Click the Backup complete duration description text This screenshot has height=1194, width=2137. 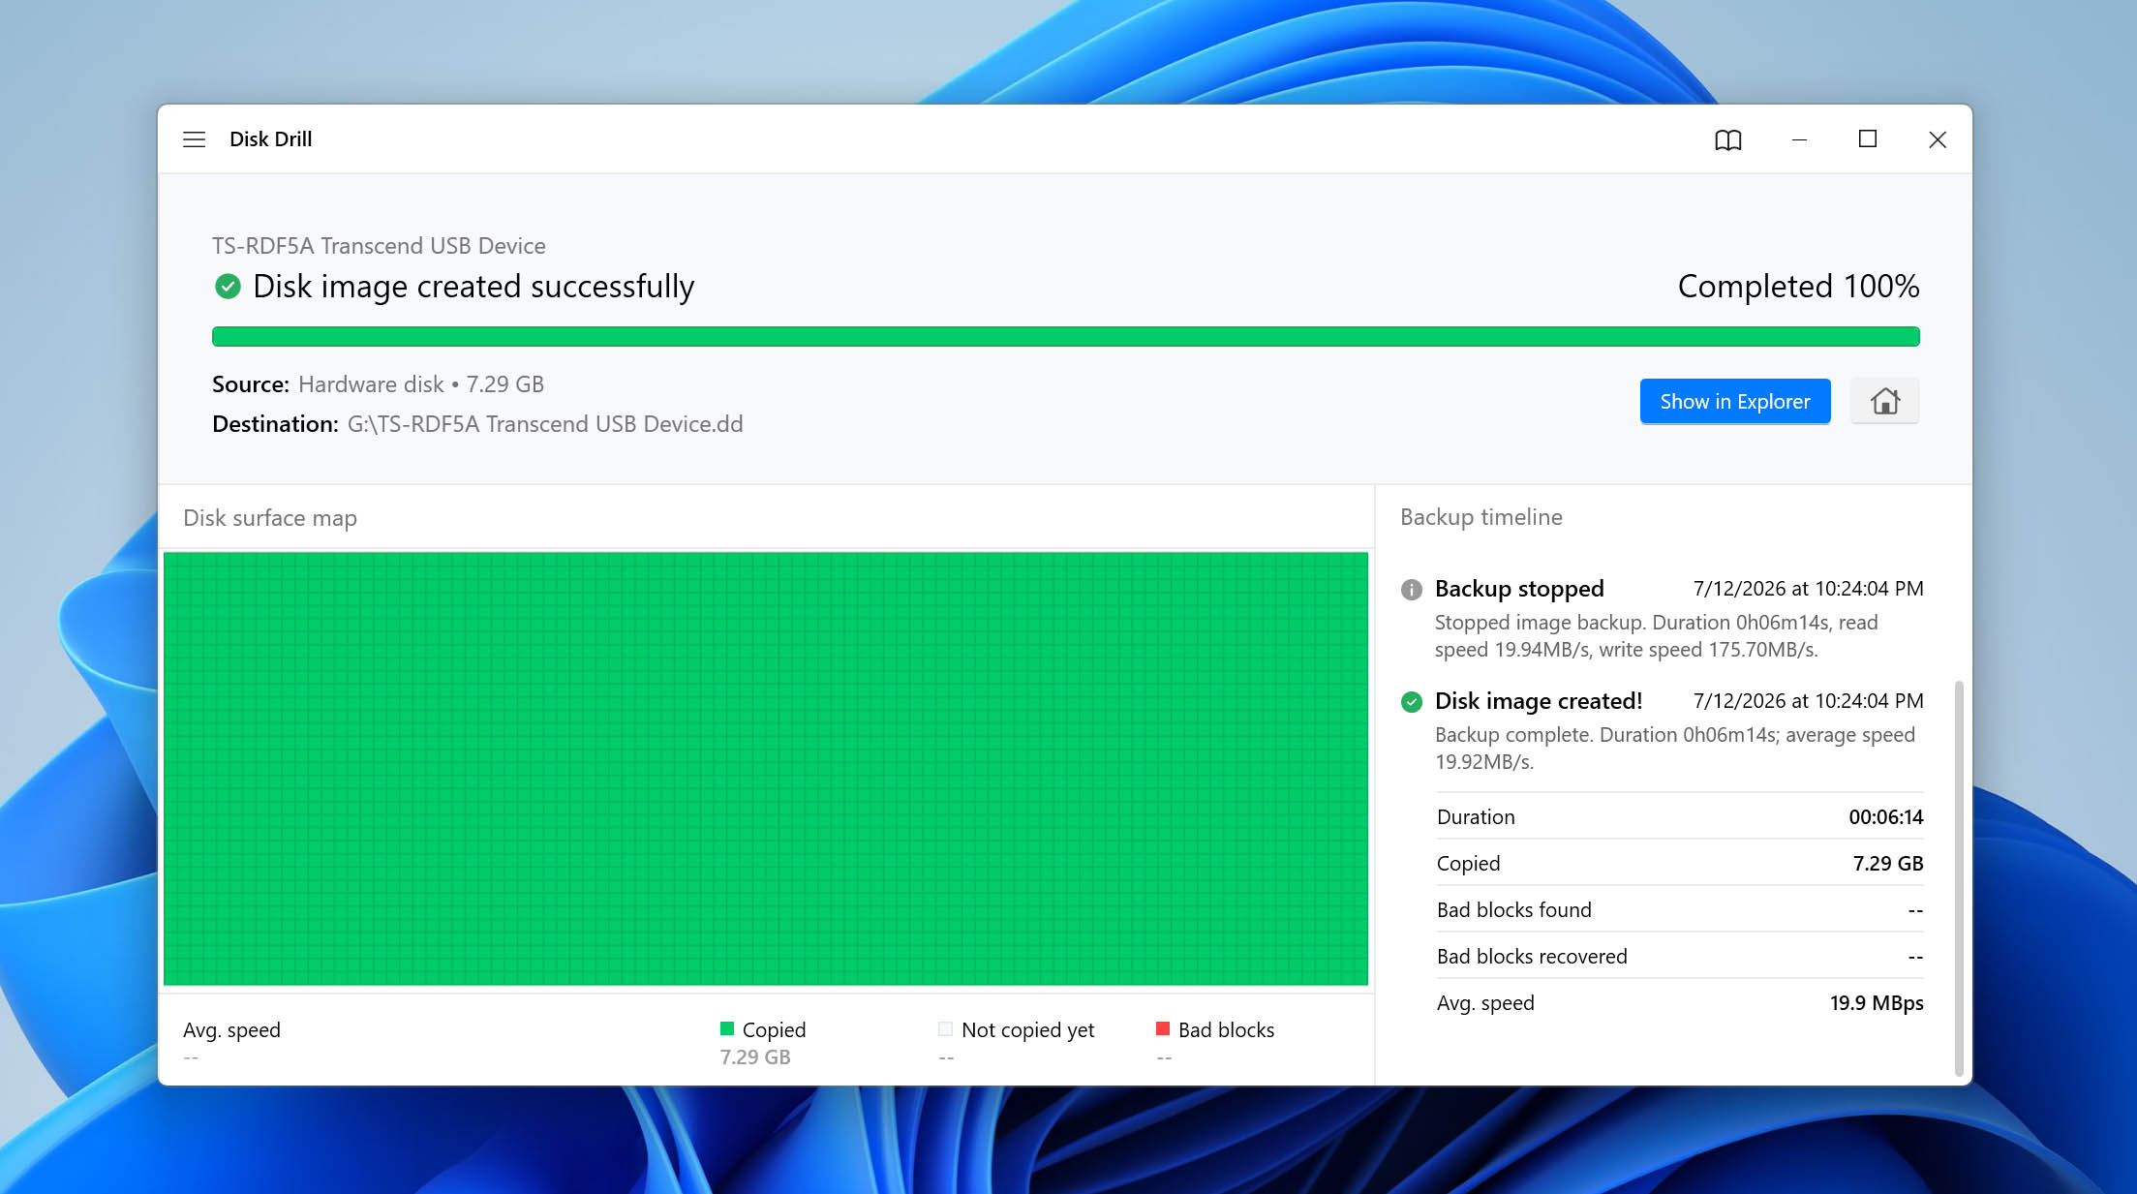point(1675,749)
